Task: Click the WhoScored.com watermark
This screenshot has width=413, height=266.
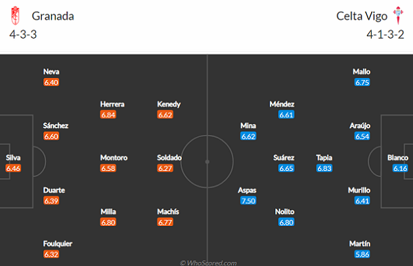Action: tap(208, 263)
